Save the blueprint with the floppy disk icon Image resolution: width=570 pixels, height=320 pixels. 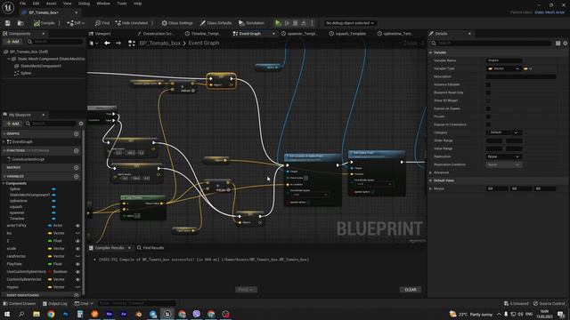pos(8,23)
